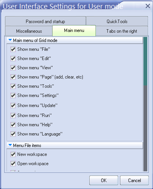Click the vertical scrollbar track below thumb
153x189 pixels.
click(145, 128)
